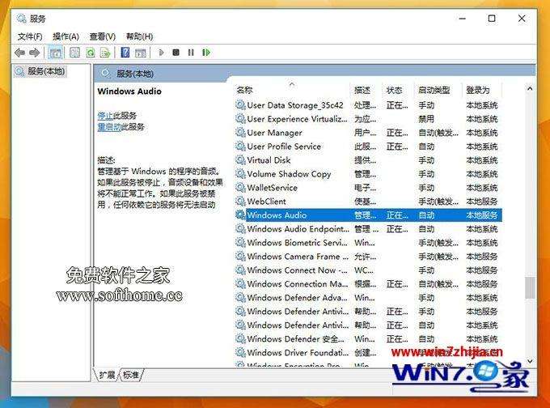The image size is (550, 408).
Task: Select Windows Connect Now service row
Action: [368, 270]
